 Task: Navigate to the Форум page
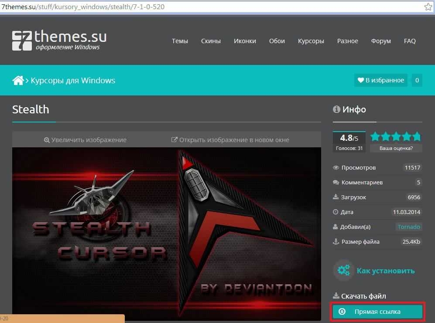pyautogui.click(x=381, y=41)
